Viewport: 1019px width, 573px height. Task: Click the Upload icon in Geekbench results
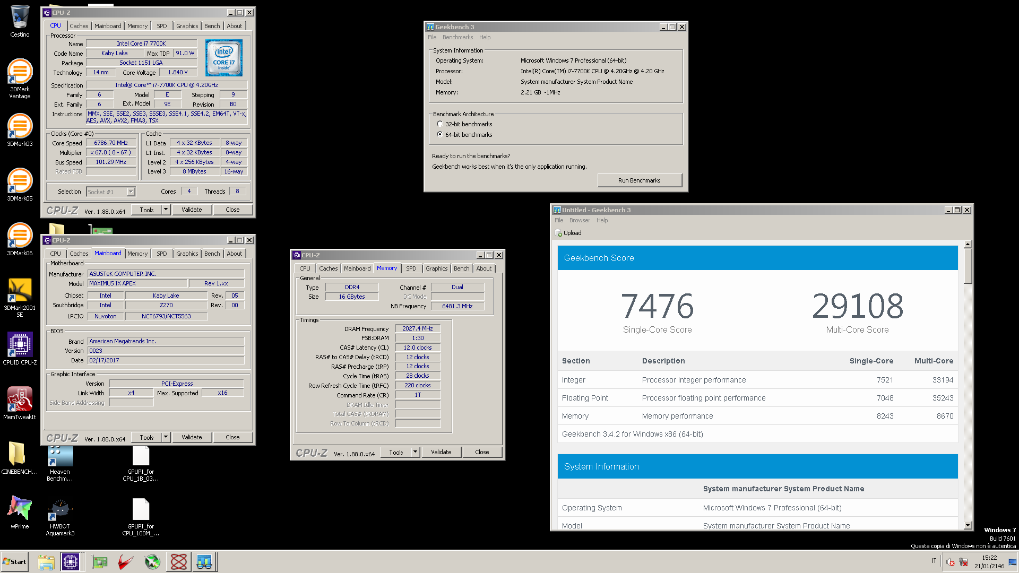(558, 233)
